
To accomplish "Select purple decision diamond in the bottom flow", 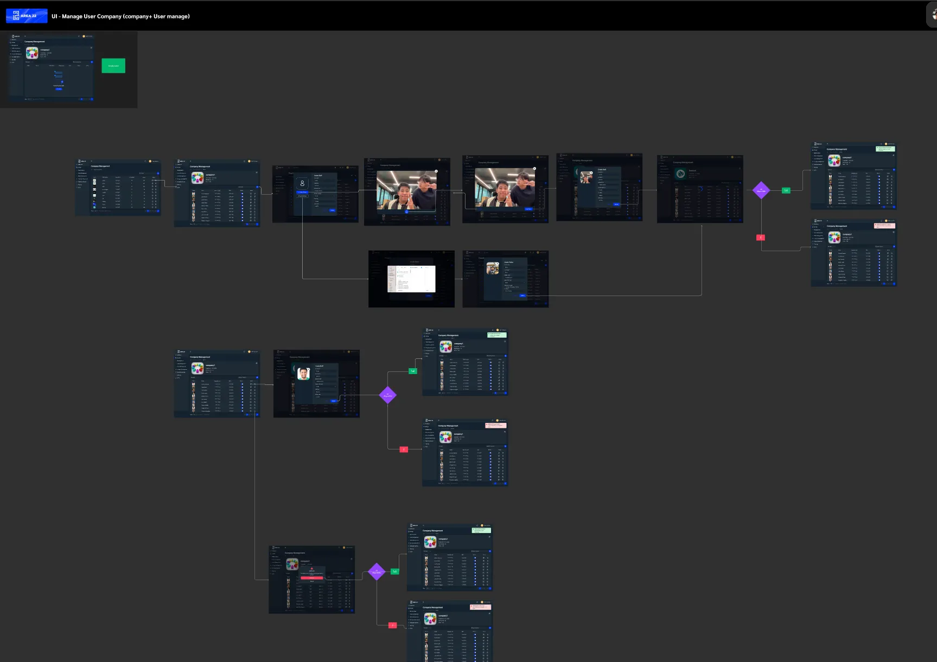I will 377,571.
